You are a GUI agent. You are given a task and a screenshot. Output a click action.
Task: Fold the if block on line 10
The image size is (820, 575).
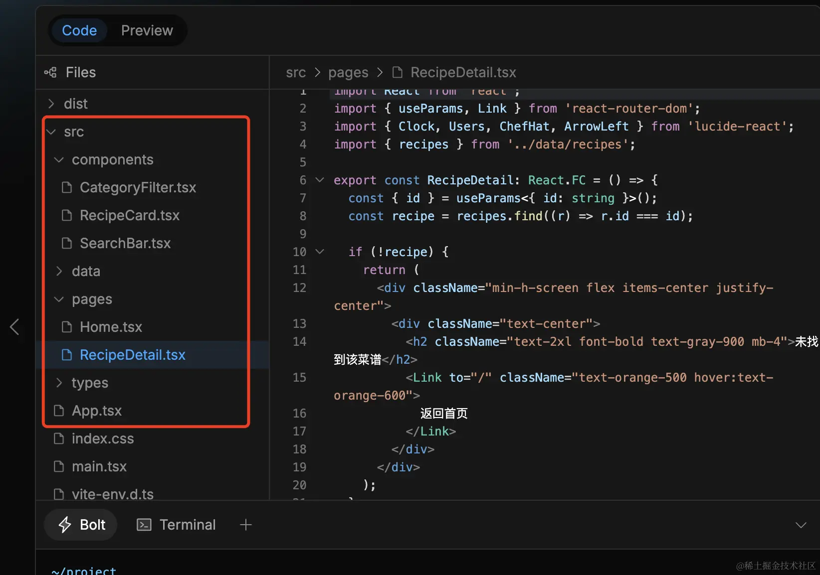click(319, 252)
